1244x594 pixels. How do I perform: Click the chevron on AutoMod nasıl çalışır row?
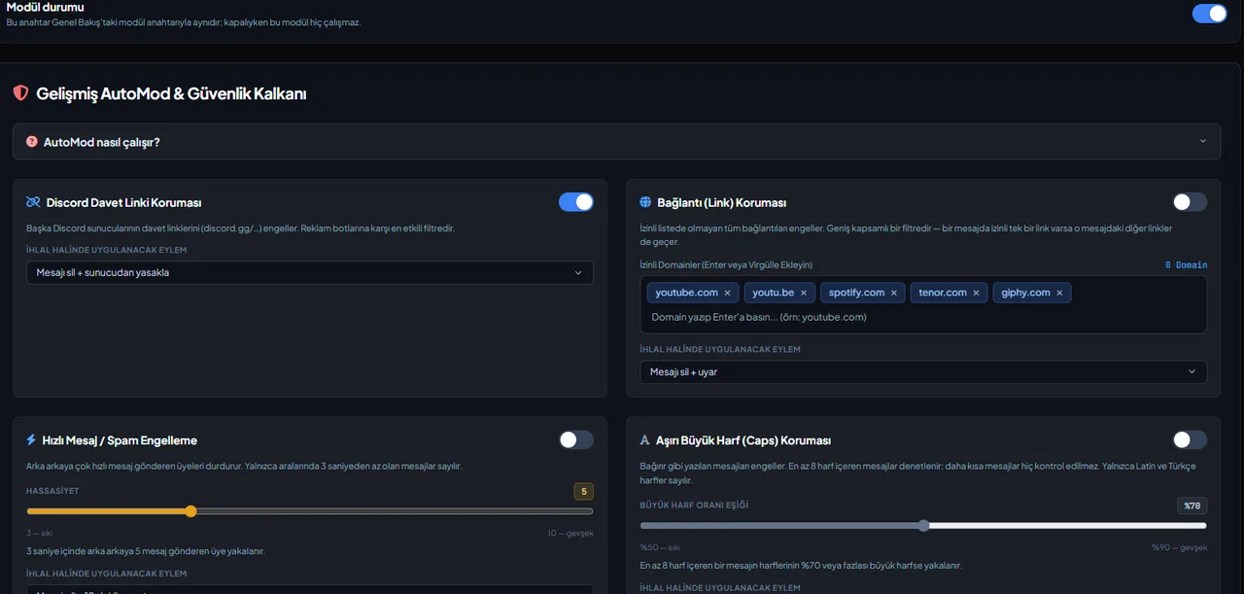click(1202, 141)
